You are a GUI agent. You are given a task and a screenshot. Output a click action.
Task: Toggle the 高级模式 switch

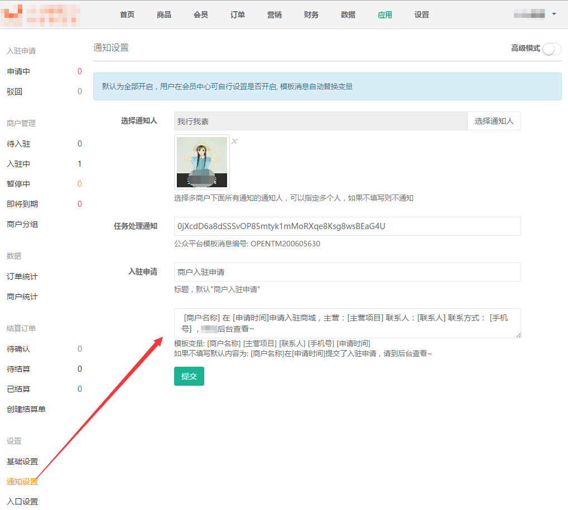tap(551, 49)
